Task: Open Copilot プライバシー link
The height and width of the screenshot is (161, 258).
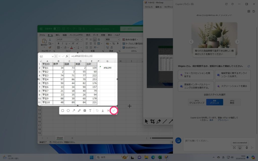Action: point(223,120)
